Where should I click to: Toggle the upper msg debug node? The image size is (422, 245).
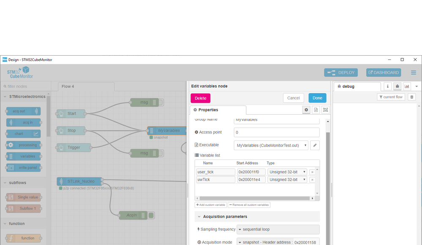click(x=161, y=102)
